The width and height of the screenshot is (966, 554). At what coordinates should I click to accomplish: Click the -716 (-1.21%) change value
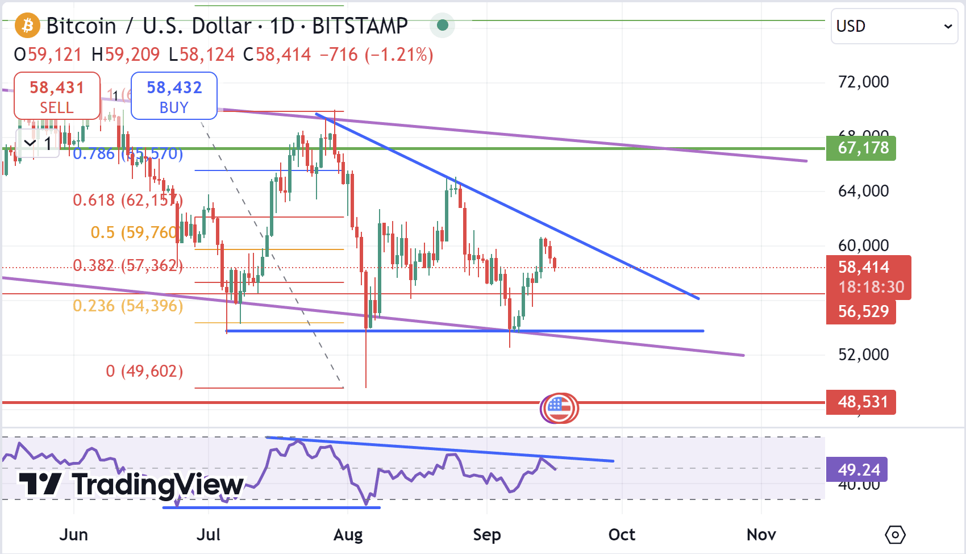click(x=377, y=55)
